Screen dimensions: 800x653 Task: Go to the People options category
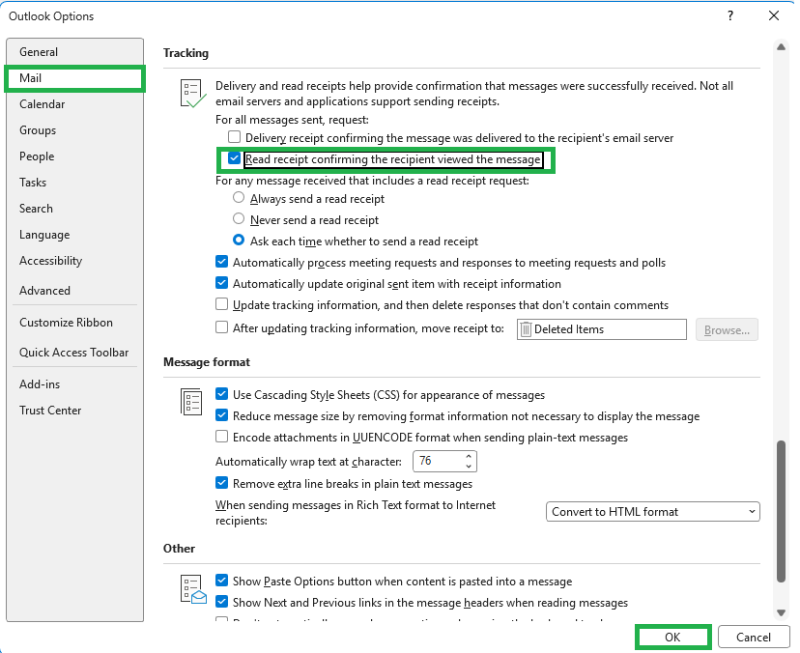75,156
